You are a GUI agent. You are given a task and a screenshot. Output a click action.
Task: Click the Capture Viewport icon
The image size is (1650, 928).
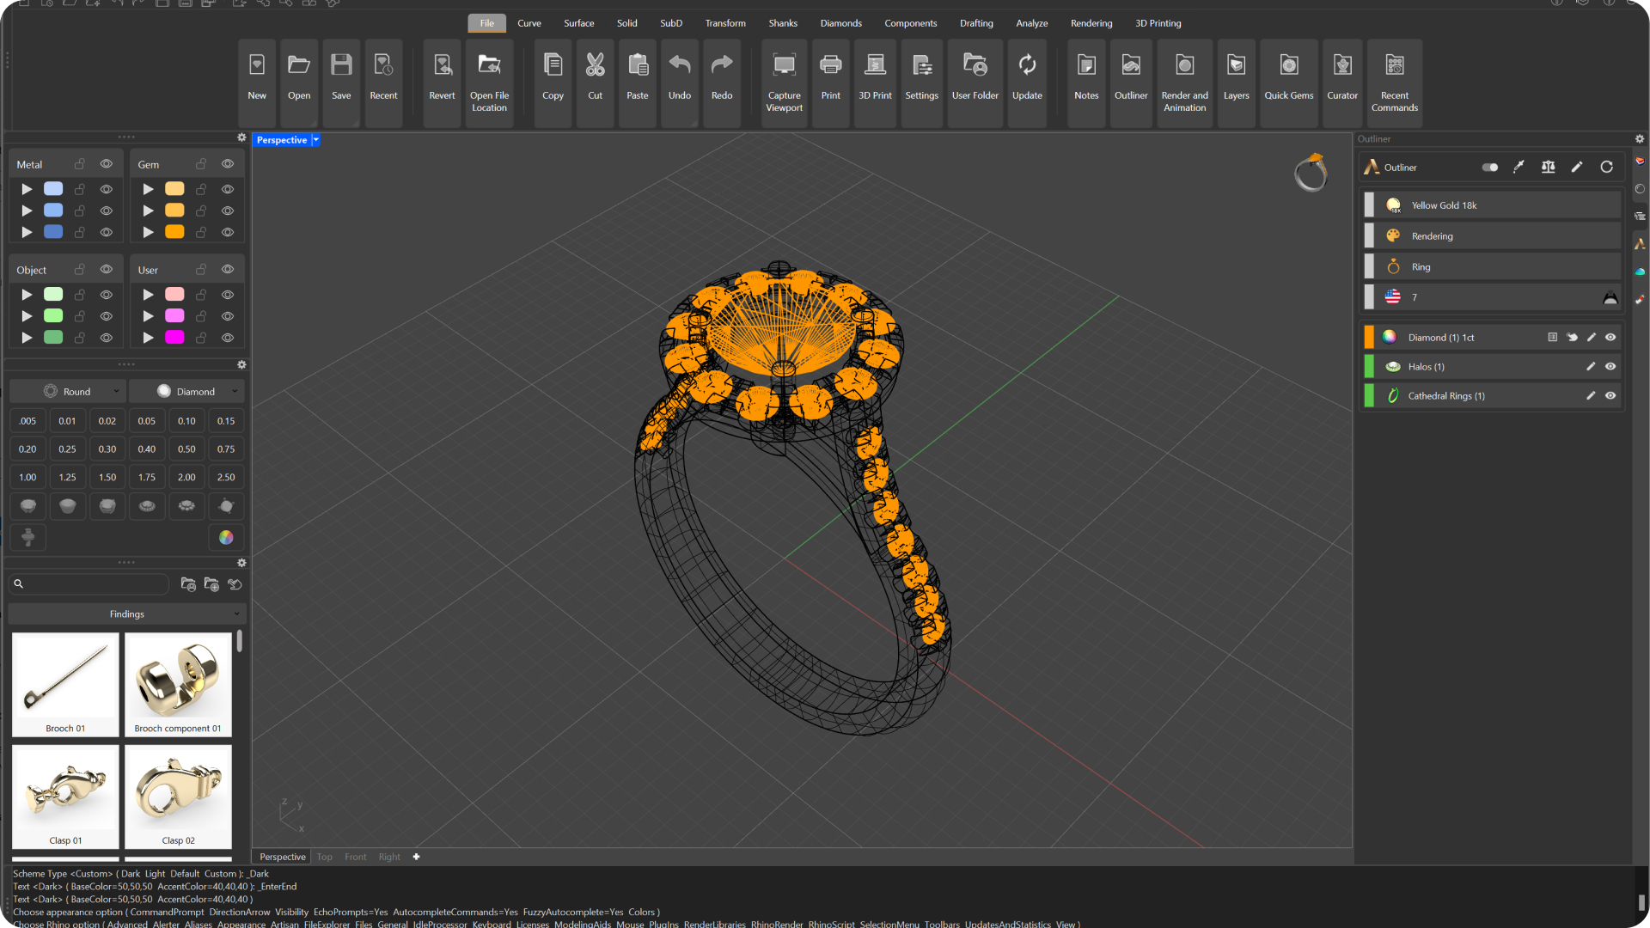pyautogui.click(x=784, y=66)
